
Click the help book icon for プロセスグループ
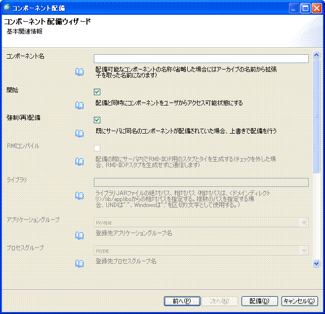tap(79, 263)
